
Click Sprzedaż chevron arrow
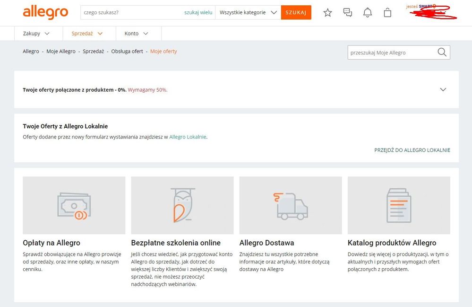coord(100,34)
